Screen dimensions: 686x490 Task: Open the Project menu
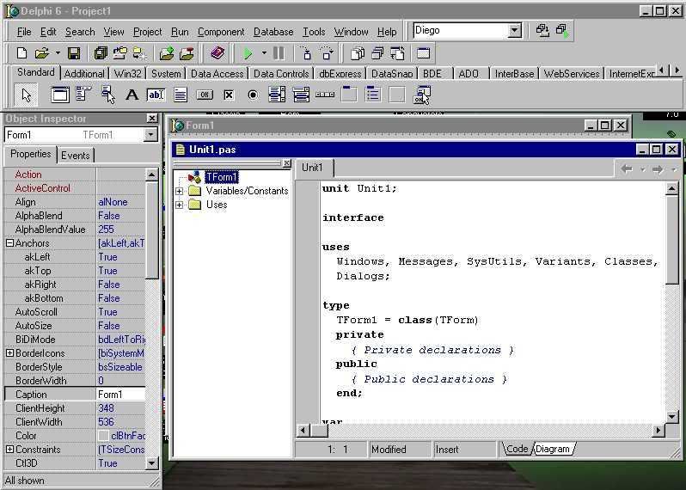click(x=148, y=32)
